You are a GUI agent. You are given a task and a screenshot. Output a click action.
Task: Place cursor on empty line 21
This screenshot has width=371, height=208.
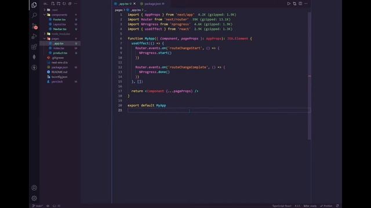coord(219,110)
